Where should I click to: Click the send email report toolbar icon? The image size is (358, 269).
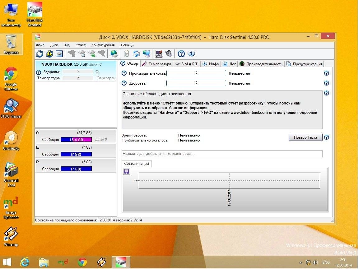pyautogui.click(x=136, y=54)
